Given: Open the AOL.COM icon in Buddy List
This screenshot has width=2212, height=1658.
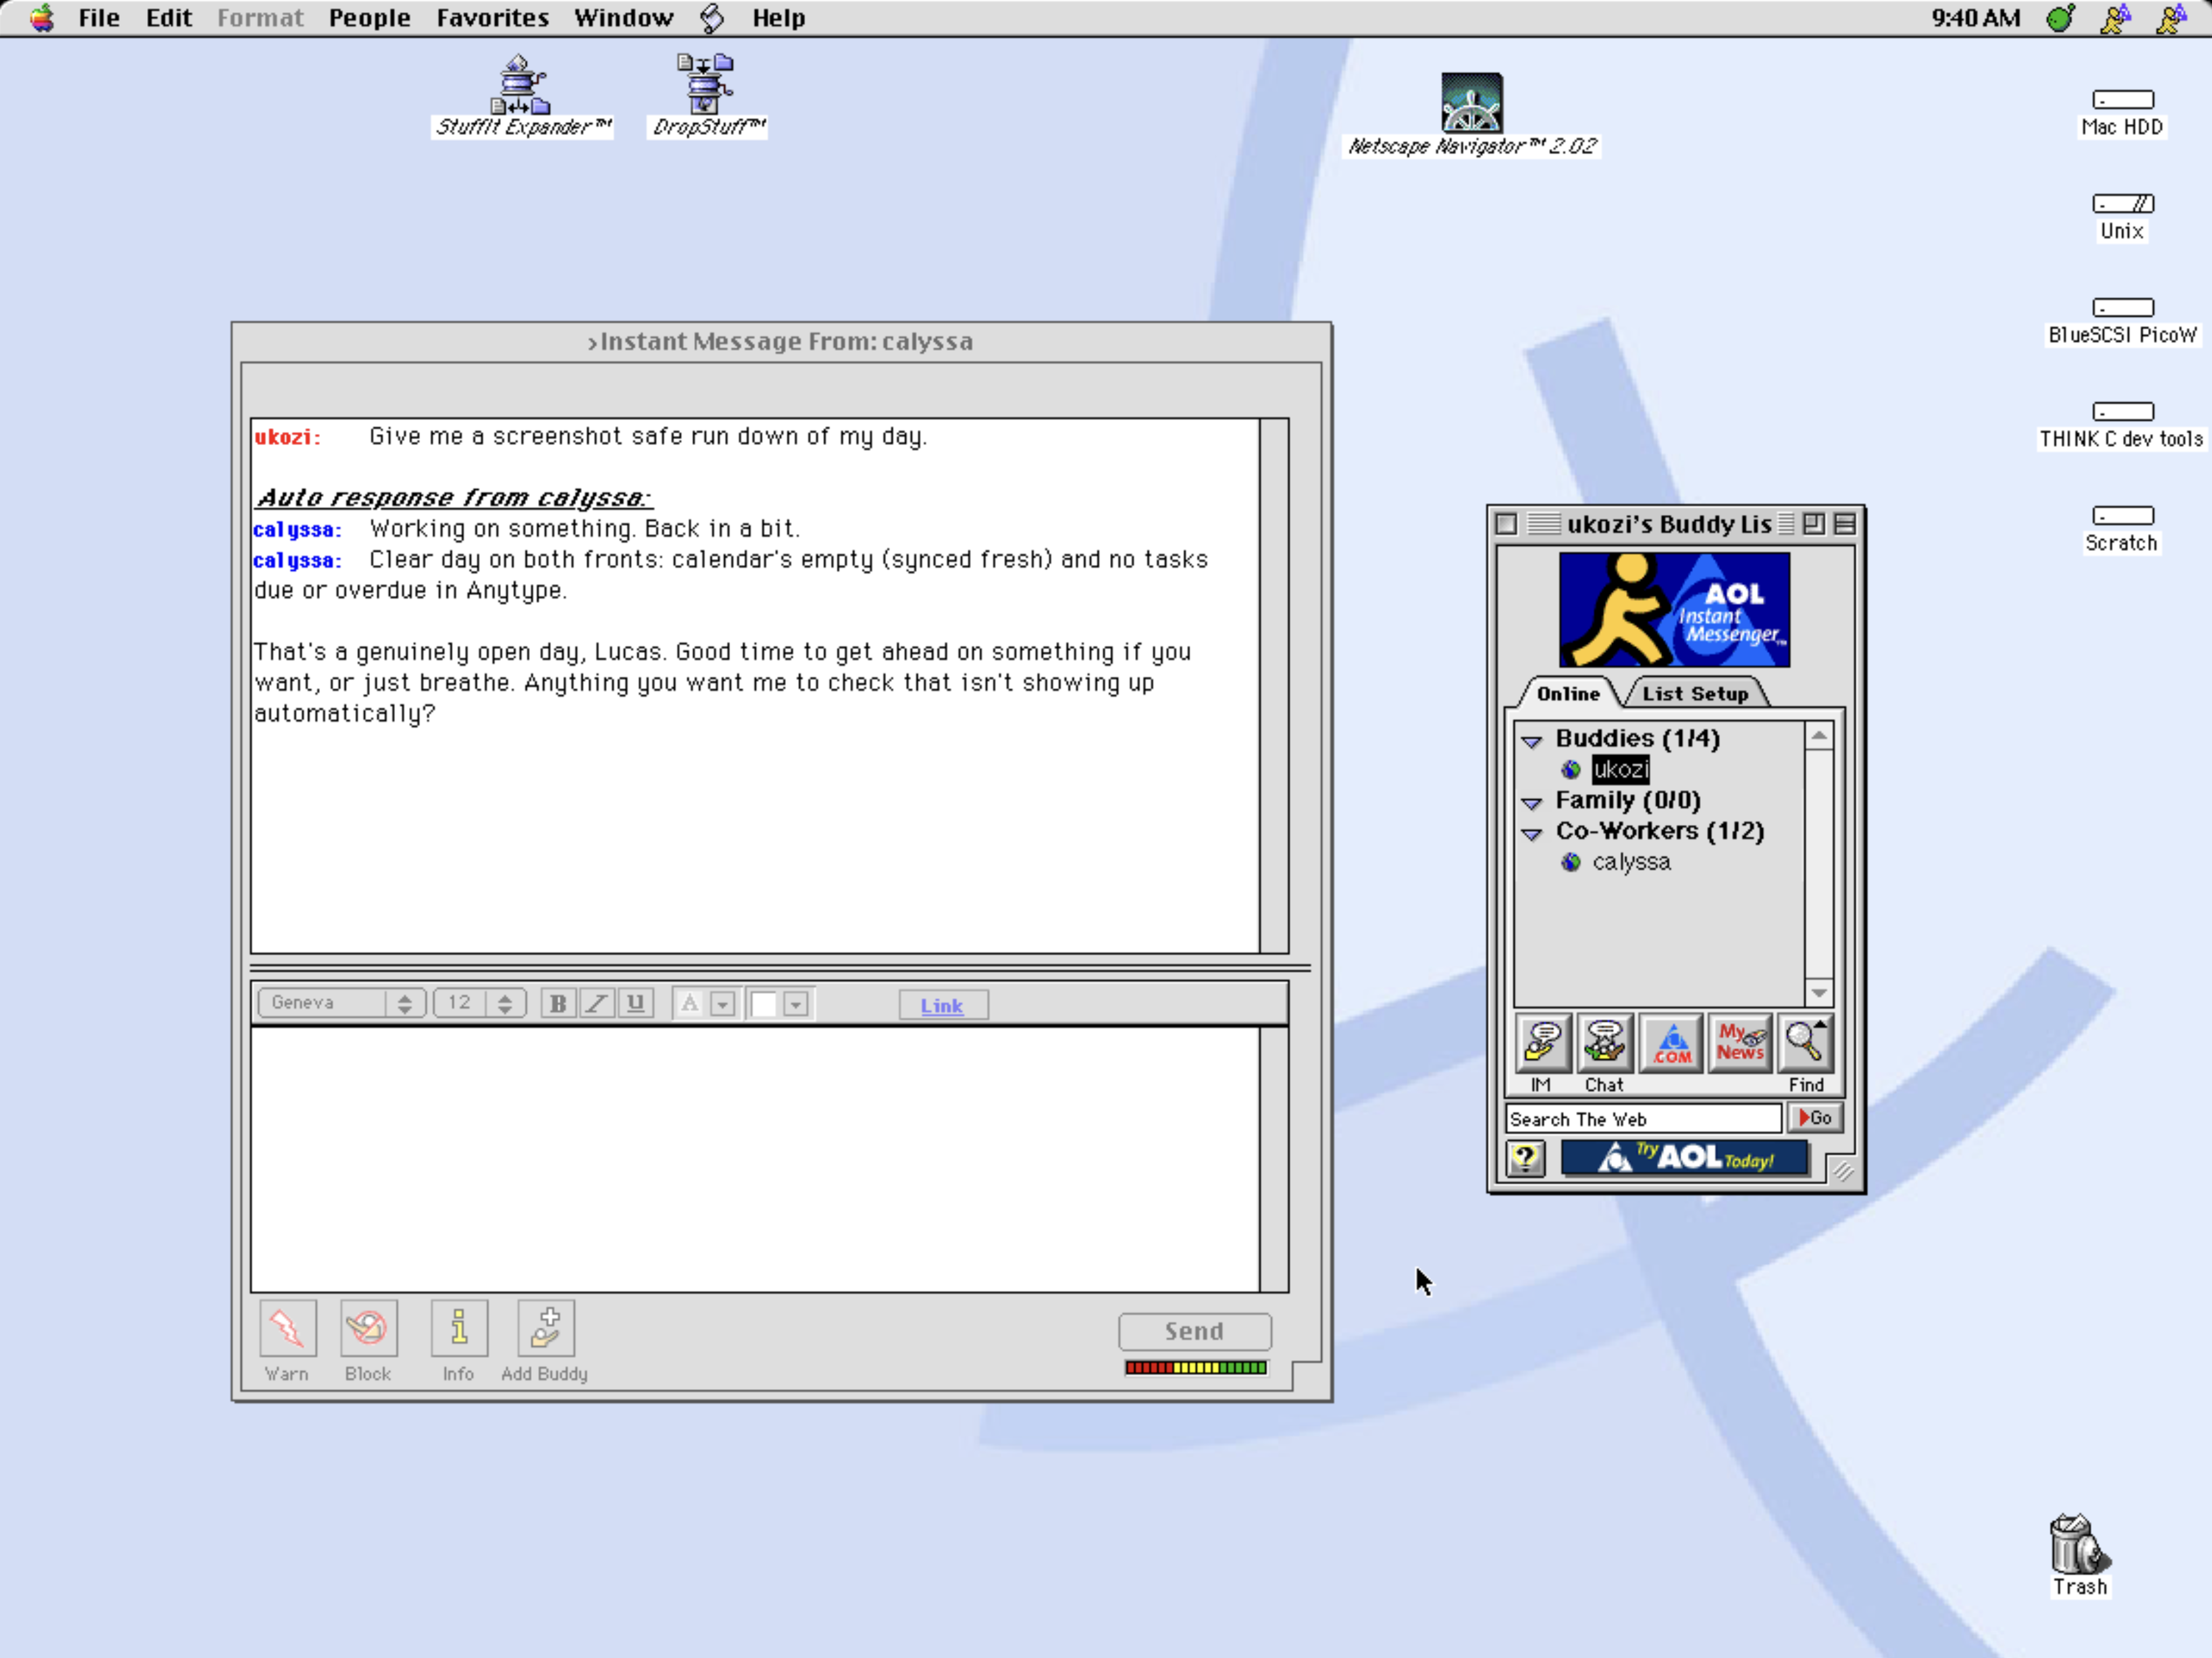Looking at the screenshot, I should pyautogui.click(x=1672, y=1042).
